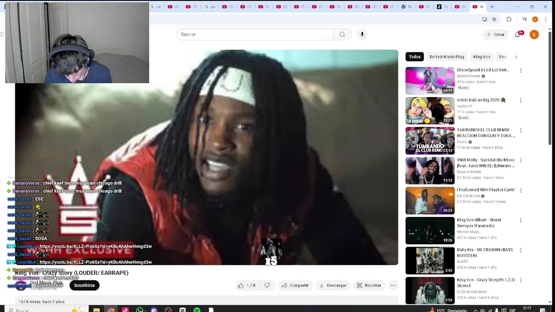This screenshot has height=312, width=555.
Task: Open Chrome profile avatar in toolbar
Action: pos(535,19)
